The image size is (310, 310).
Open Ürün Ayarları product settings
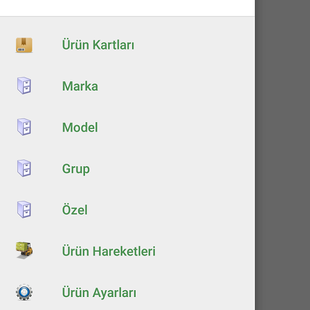click(x=127, y=293)
